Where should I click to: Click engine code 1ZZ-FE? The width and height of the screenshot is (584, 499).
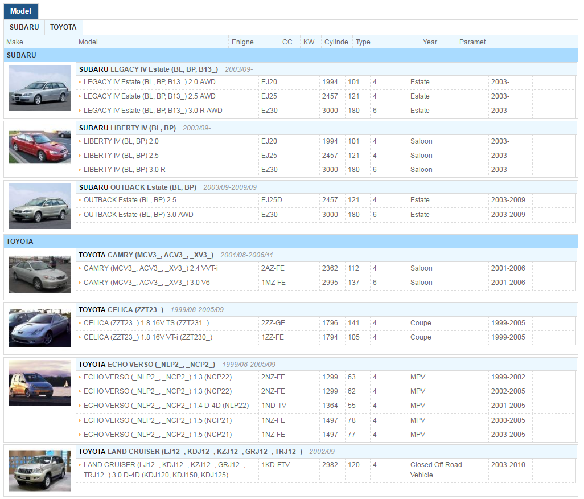tap(273, 337)
